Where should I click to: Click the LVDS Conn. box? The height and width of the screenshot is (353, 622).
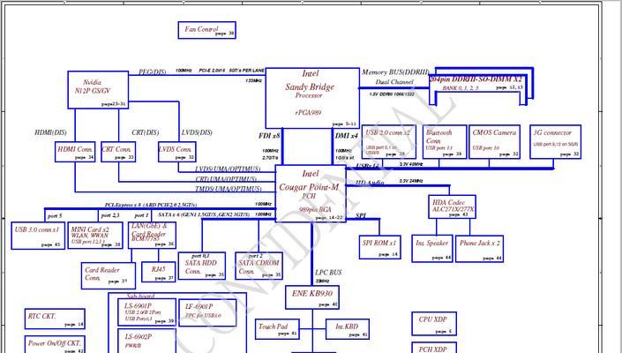[177, 152]
